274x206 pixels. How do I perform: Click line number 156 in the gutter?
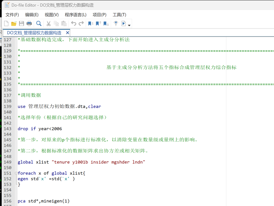coord(8,201)
